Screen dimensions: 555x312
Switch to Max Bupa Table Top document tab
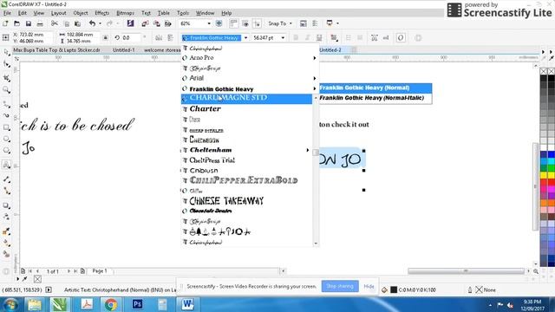click(56, 50)
